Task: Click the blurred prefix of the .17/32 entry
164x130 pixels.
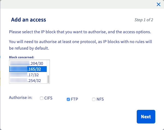Action: [x=19, y=75]
